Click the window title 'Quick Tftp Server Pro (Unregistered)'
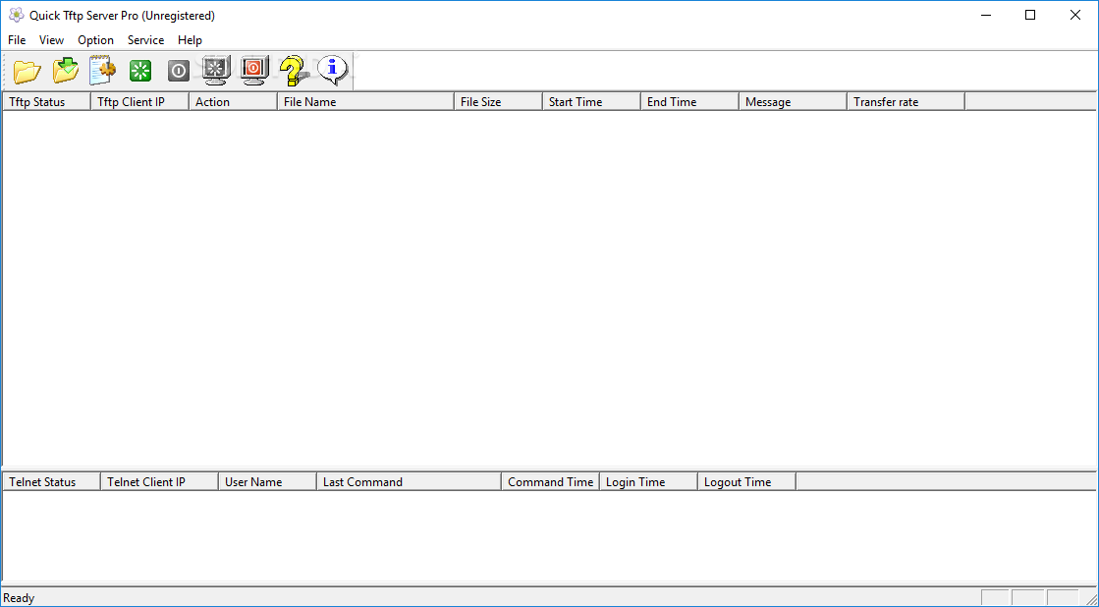Image resolution: width=1099 pixels, height=607 pixels. [122, 16]
